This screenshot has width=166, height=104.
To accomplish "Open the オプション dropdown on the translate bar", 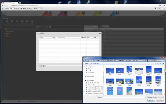I will [x=158, y=9].
